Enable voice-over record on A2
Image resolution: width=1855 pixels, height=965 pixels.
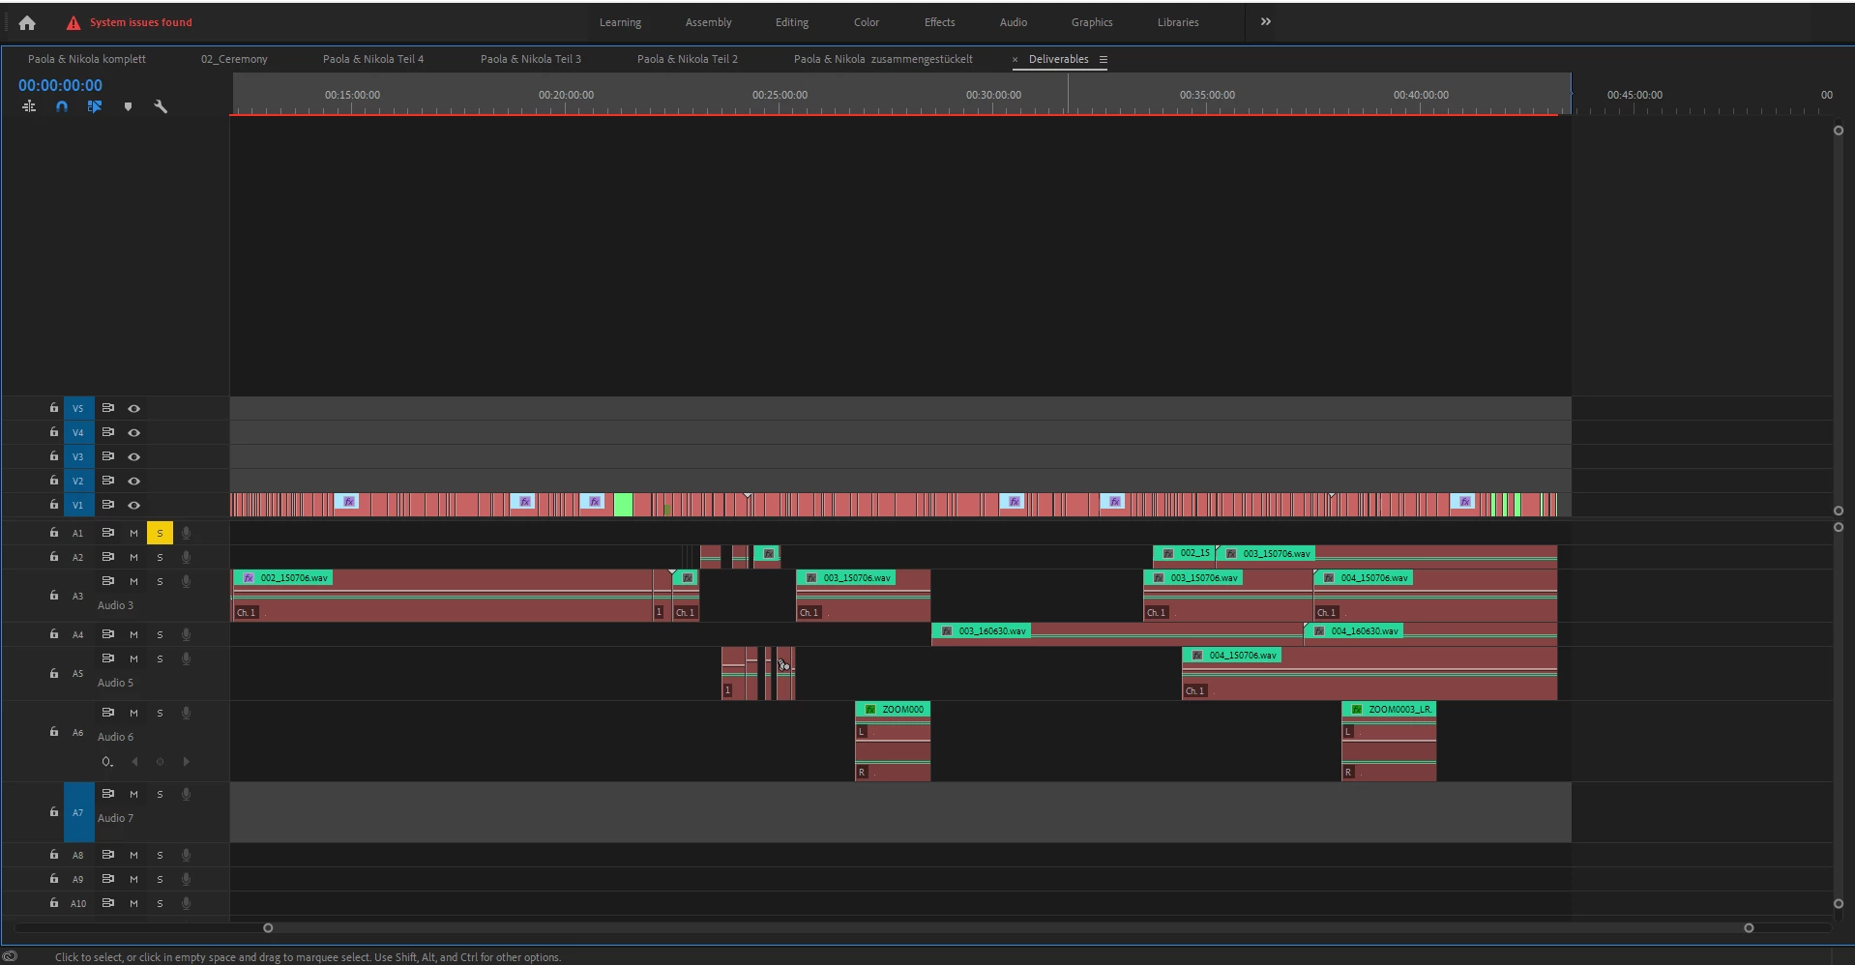click(186, 557)
